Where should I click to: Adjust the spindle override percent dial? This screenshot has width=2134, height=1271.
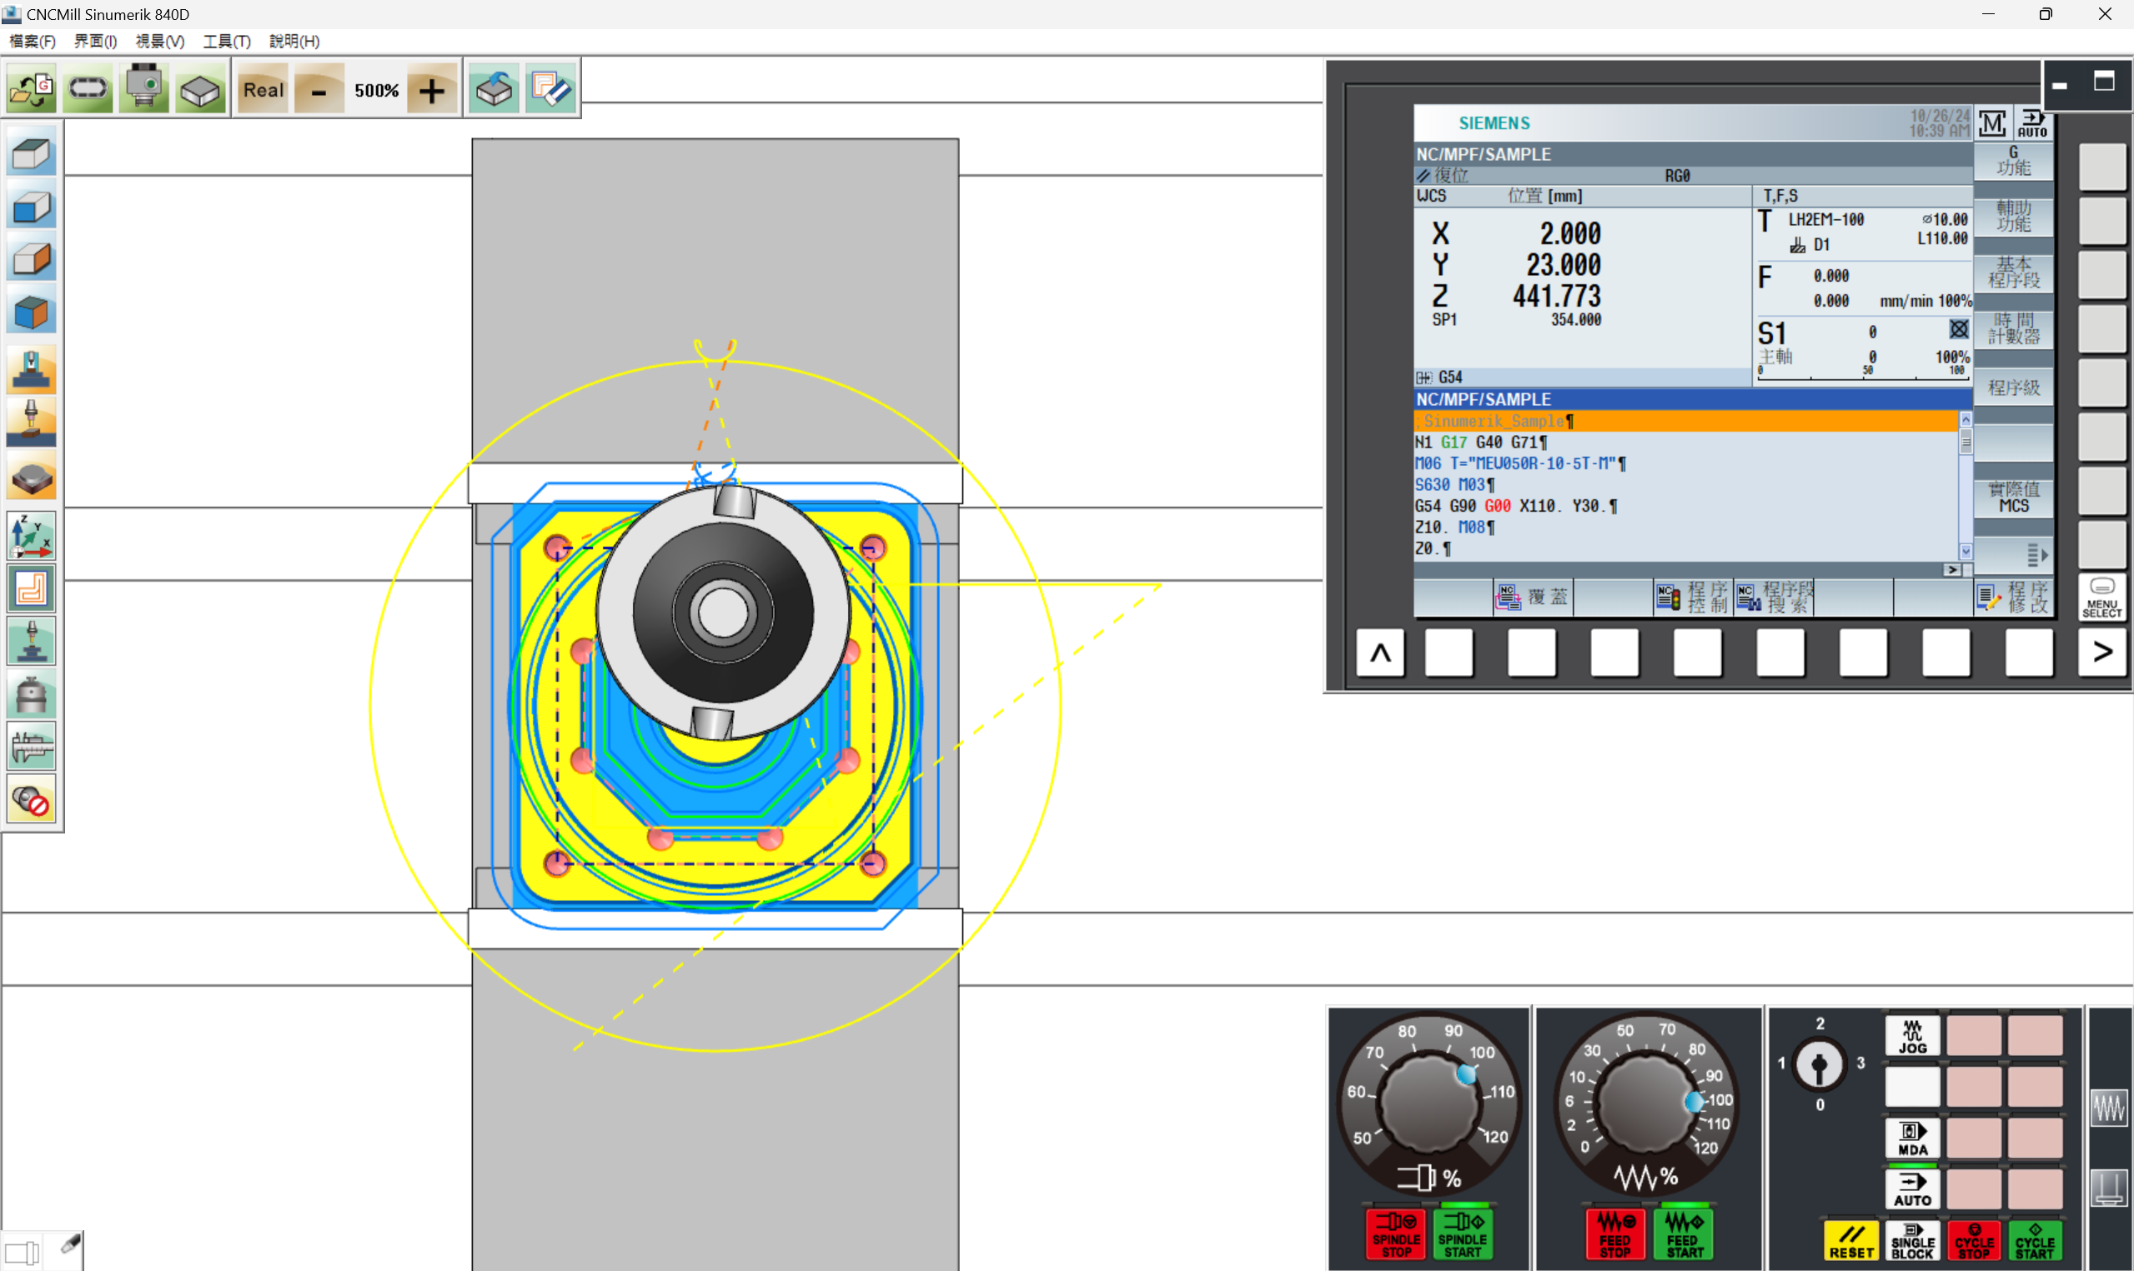coord(1430,1103)
